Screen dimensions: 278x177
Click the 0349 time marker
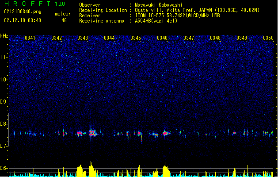point(242,38)
